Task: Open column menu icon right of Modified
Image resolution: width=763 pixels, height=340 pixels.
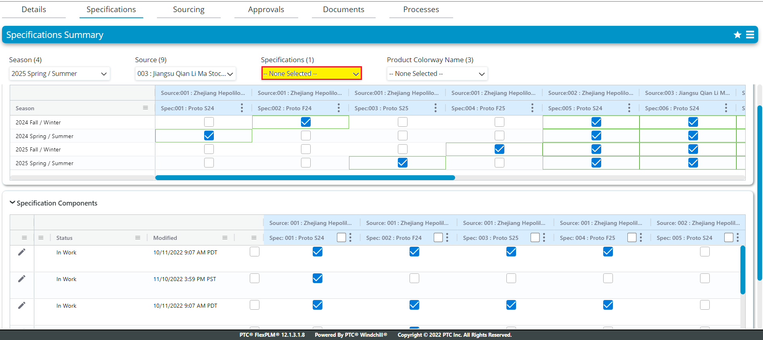Action: pyautogui.click(x=254, y=238)
